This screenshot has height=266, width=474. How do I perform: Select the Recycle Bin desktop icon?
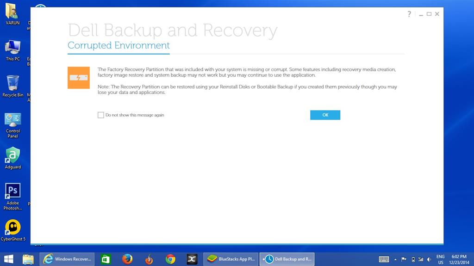[12, 86]
